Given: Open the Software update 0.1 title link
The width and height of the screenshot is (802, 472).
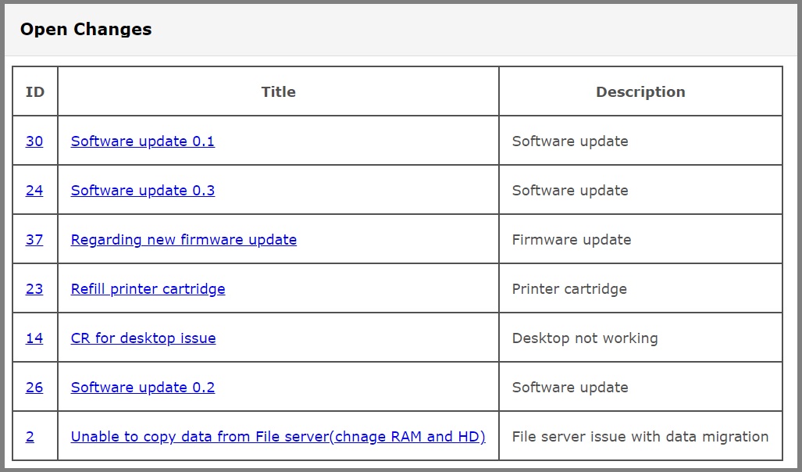Looking at the screenshot, I should pyautogui.click(x=143, y=141).
